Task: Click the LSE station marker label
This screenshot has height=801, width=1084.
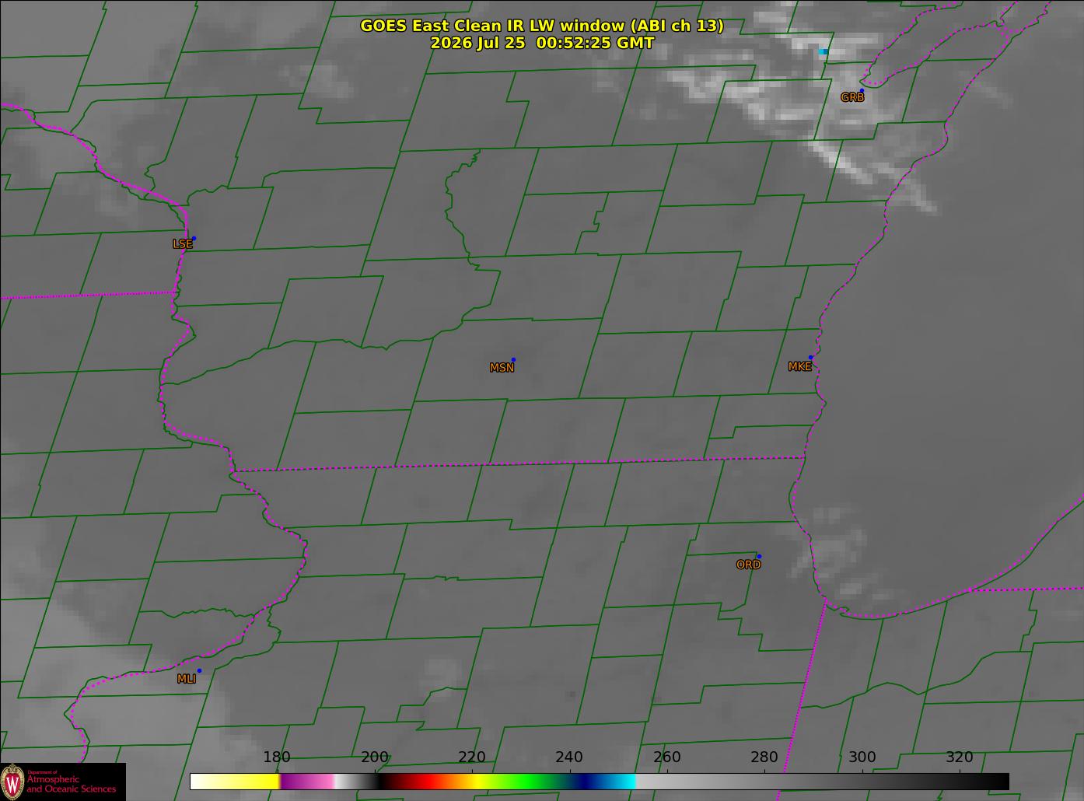Action: (182, 244)
